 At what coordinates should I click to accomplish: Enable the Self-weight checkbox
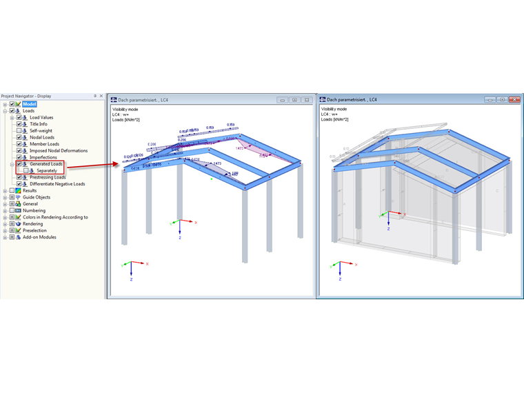pos(19,131)
